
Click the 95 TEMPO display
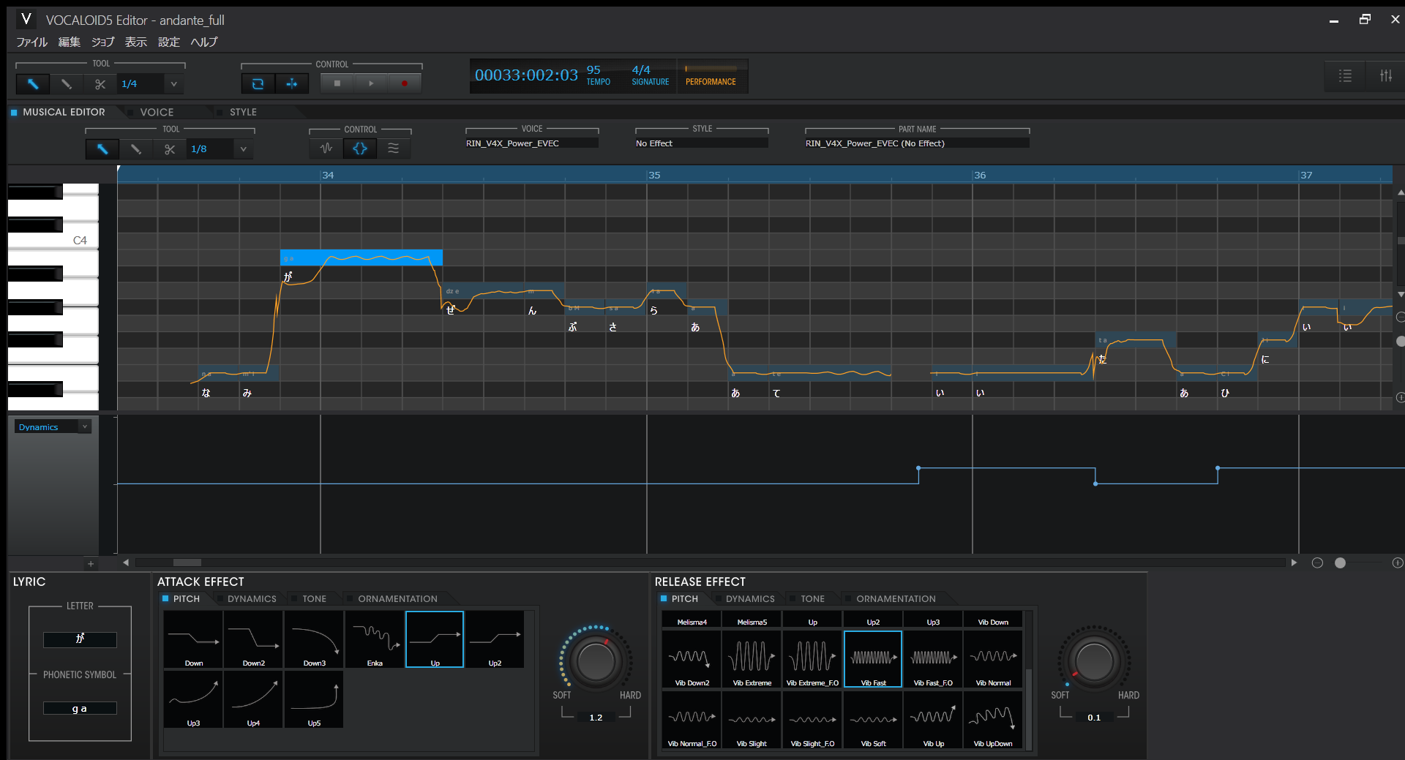pos(598,75)
